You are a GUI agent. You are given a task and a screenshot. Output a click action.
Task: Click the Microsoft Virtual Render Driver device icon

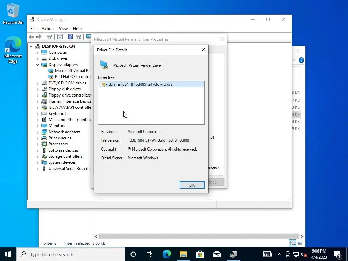pos(104,65)
